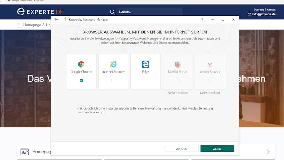Open the Über uns link
Screen dimensions: 284x160
pyautogui.click(x=259, y=10)
